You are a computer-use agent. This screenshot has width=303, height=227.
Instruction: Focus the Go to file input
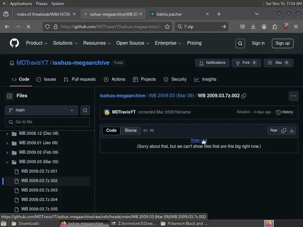tap(47, 122)
